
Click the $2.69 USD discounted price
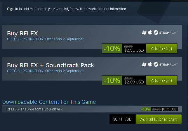(134, 82)
